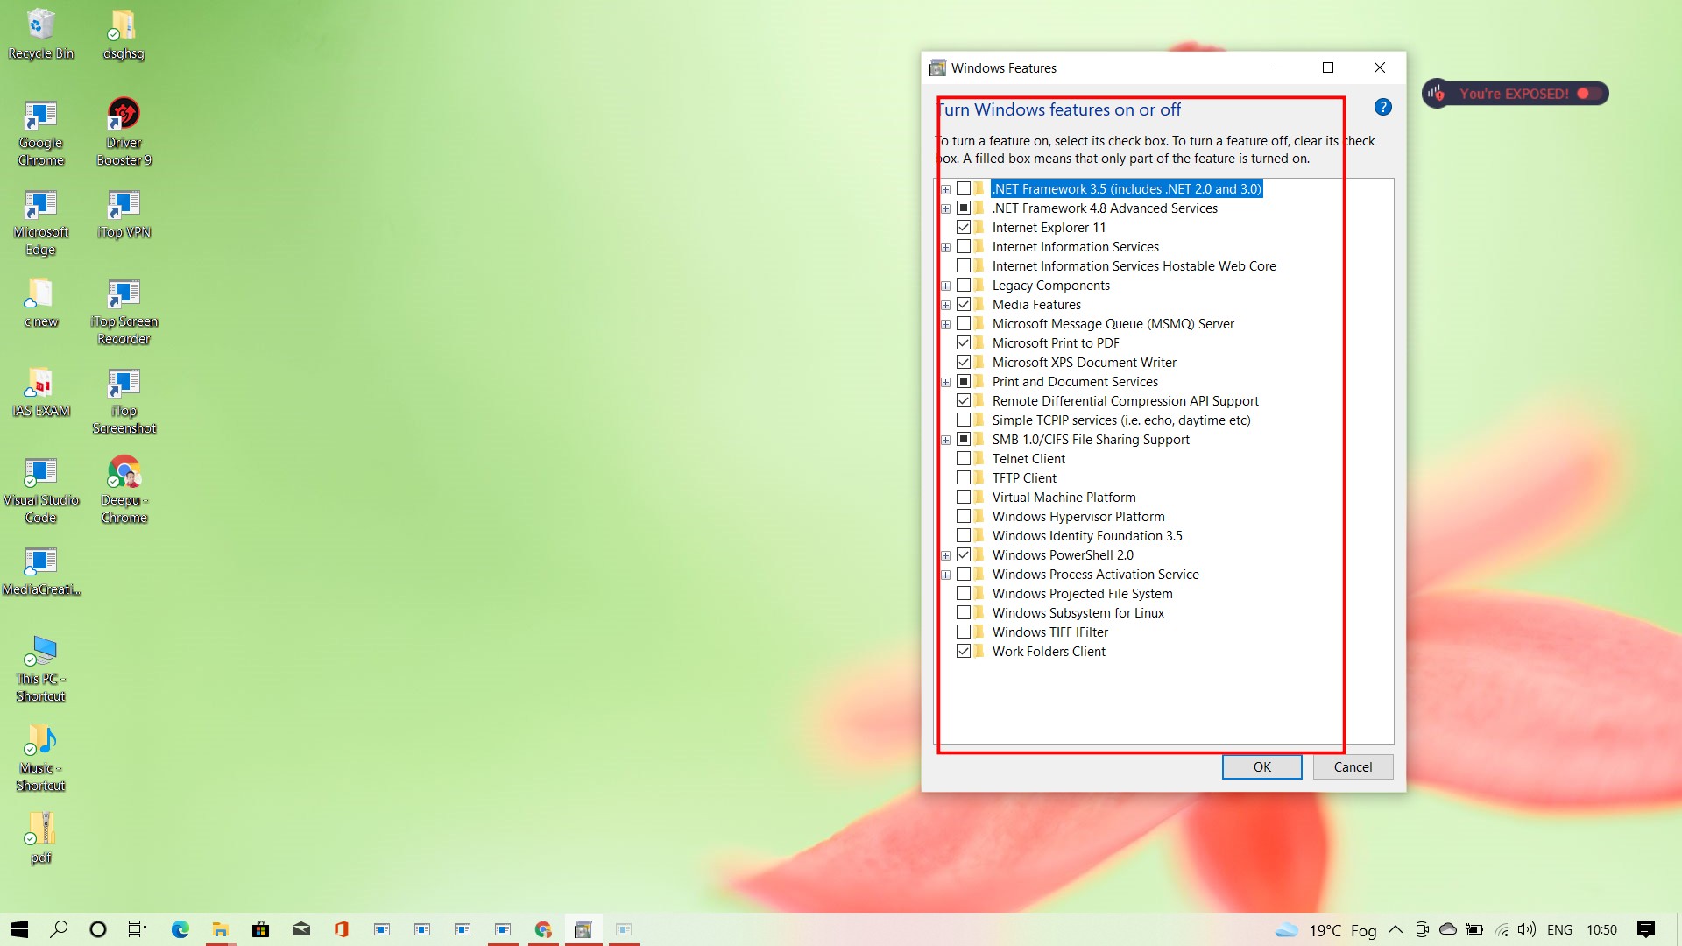Expand the Internet Information Services node
Screen dimensions: 1682x946
pyautogui.click(x=945, y=247)
